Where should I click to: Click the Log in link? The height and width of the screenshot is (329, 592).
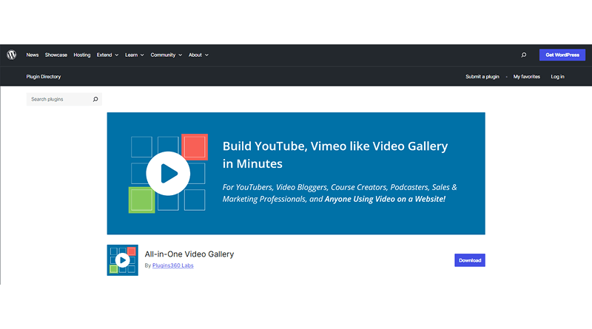557,77
